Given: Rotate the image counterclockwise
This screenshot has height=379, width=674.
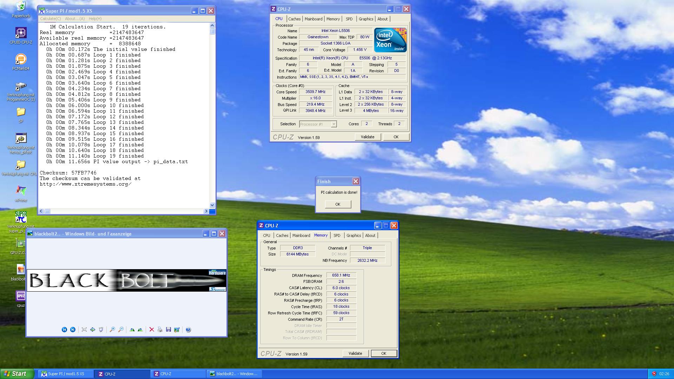Looking at the screenshot, I should (140, 330).
